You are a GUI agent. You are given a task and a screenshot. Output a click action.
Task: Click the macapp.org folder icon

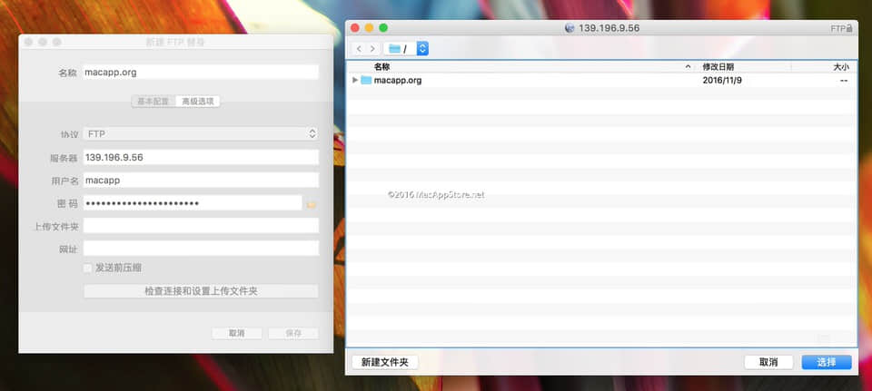point(366,81)
